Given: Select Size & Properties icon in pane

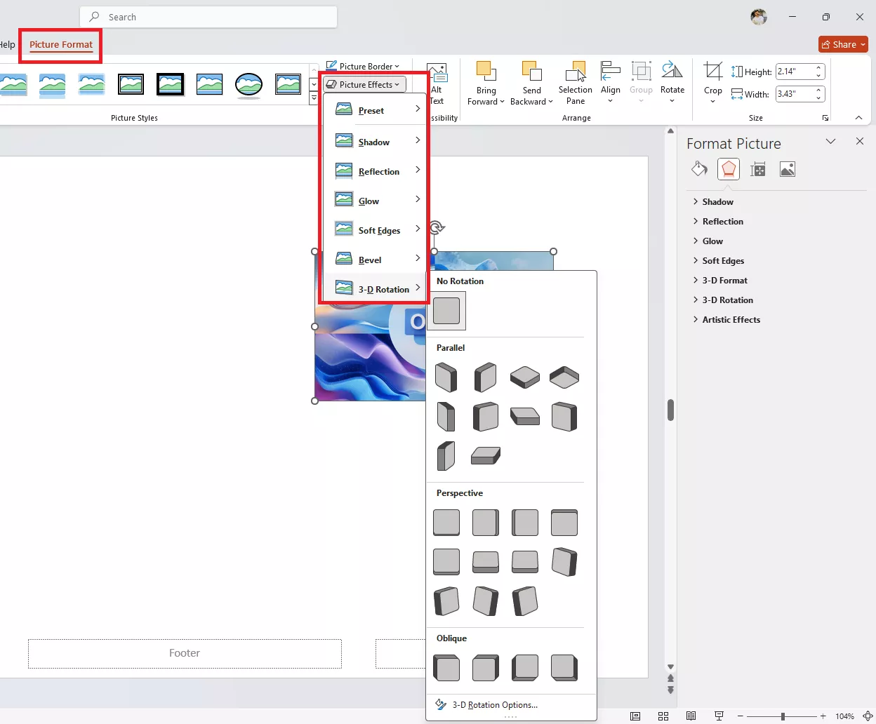Looking at the screenshot, I should click(x=758, y=169).
